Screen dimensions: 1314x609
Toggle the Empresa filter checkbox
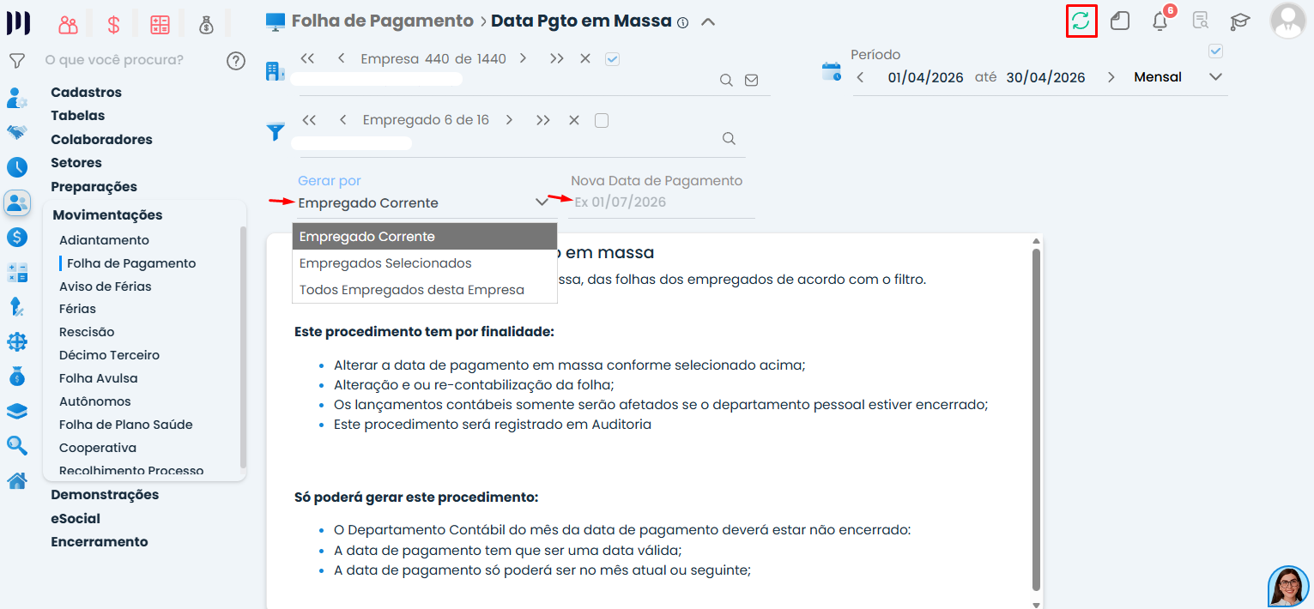tap(612, 59)
